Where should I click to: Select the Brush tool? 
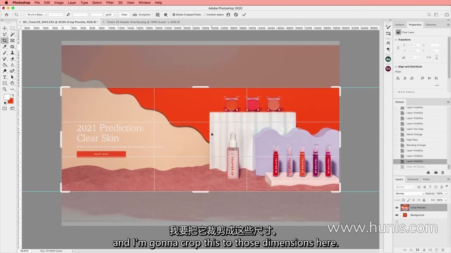(x=5, y=53)
